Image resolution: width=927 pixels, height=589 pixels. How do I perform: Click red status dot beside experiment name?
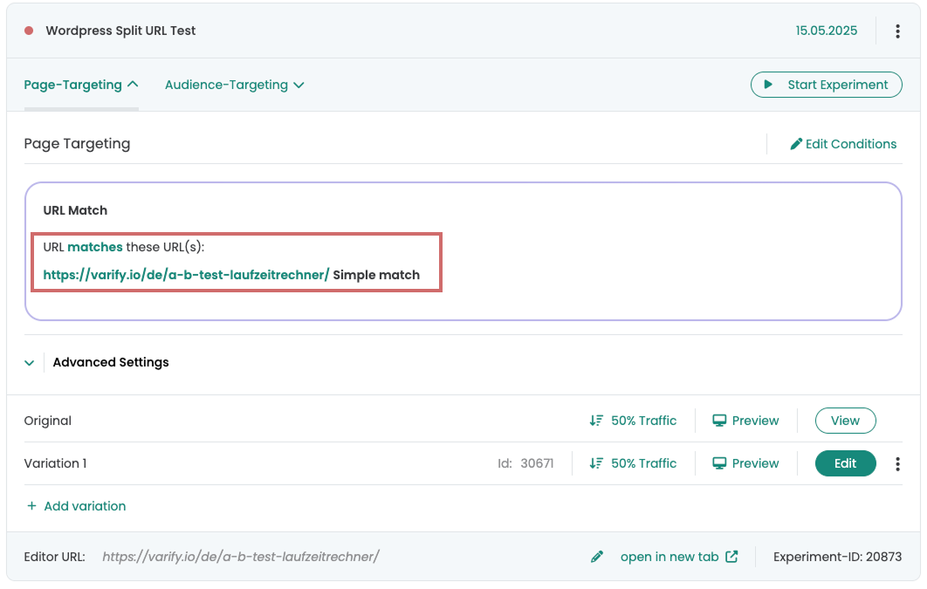pyautogui.click(x=29, y=31)
